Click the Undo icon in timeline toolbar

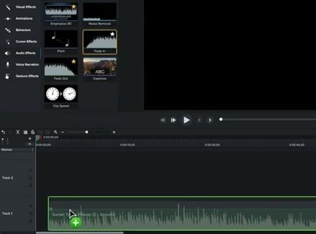pyautogui.click(x=3, y=132)
